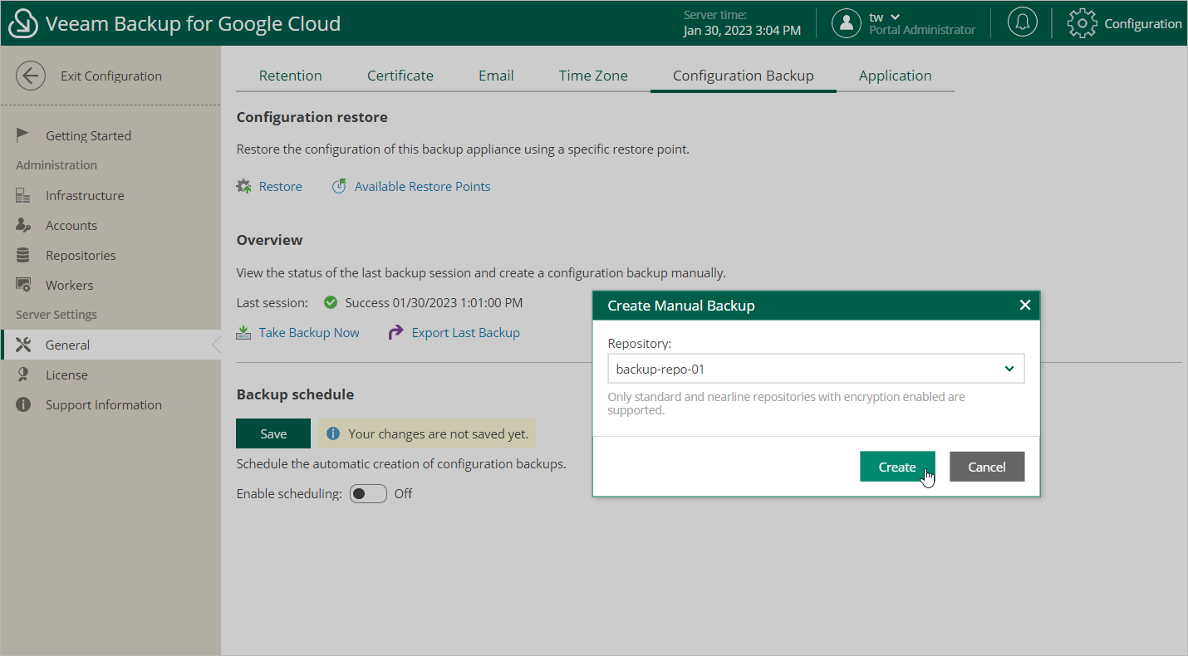Click the Accounts sidebar icon
Viewport: 1188px width, 656px height.
23,225
